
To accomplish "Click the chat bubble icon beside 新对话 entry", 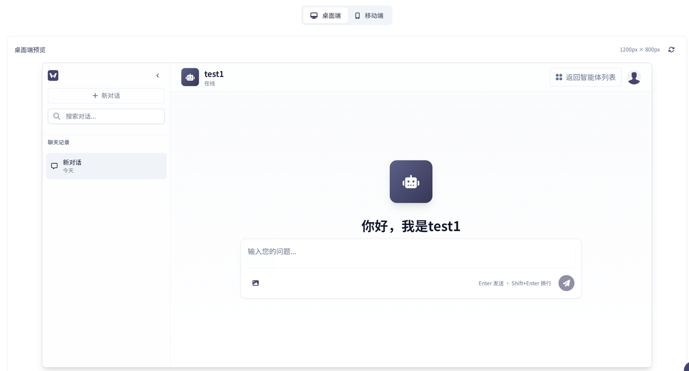I will click(x=54, y=165).
